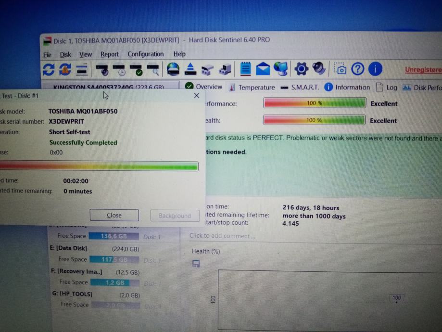Open the File menu
Viewport: 442px width, 332px height.
click(47, 55)
